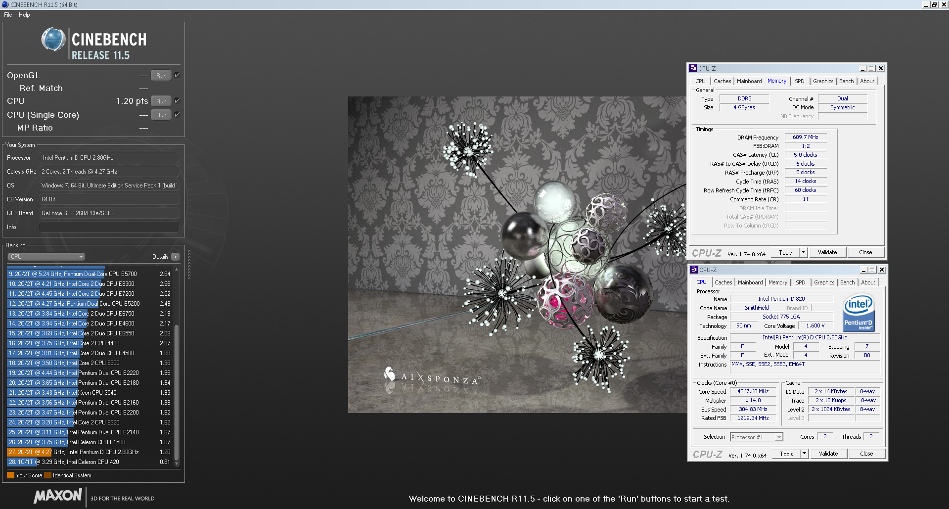Click Close button in upper CPU-Z window
Screen dimensions: 949x509
click(x=865, y=253)
